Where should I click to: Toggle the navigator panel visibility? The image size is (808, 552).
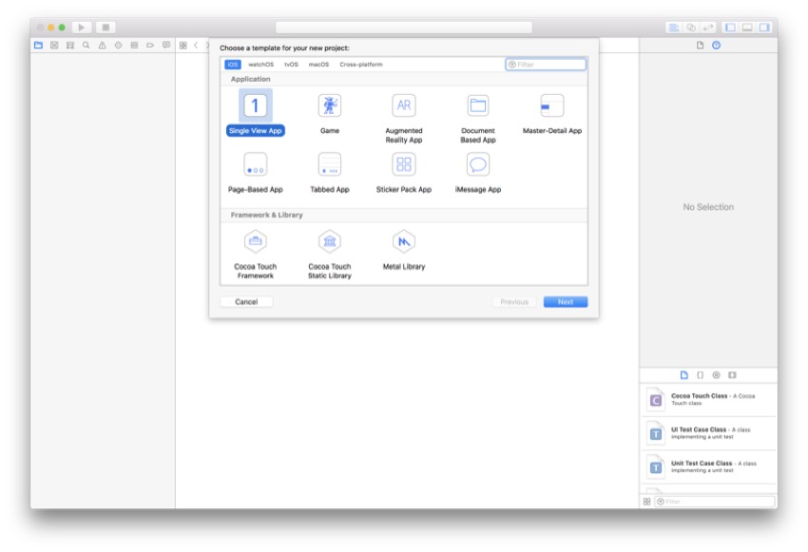pos(730,28)
